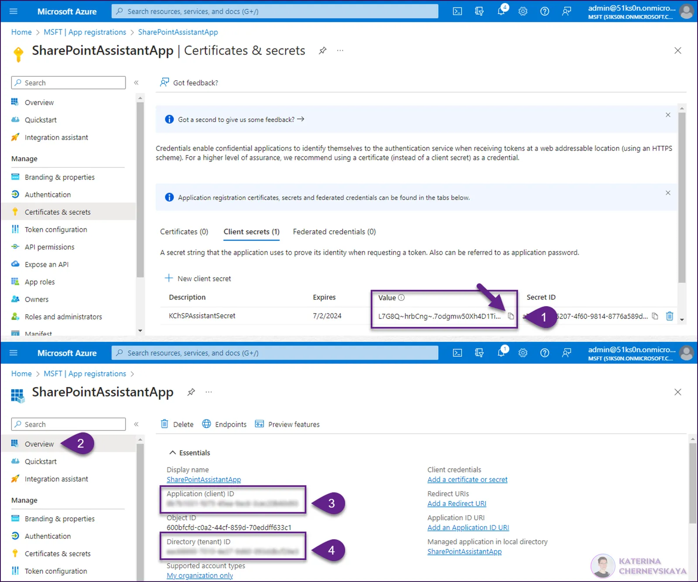Click top sidebar scrollbar down arrow
Viewport: 698px width, 582px height.
coord(140,331)
